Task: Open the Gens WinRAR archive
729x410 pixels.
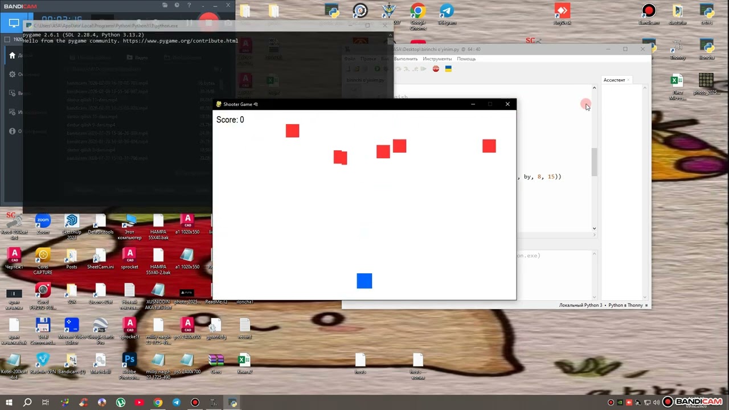Action: pos(216,363)
